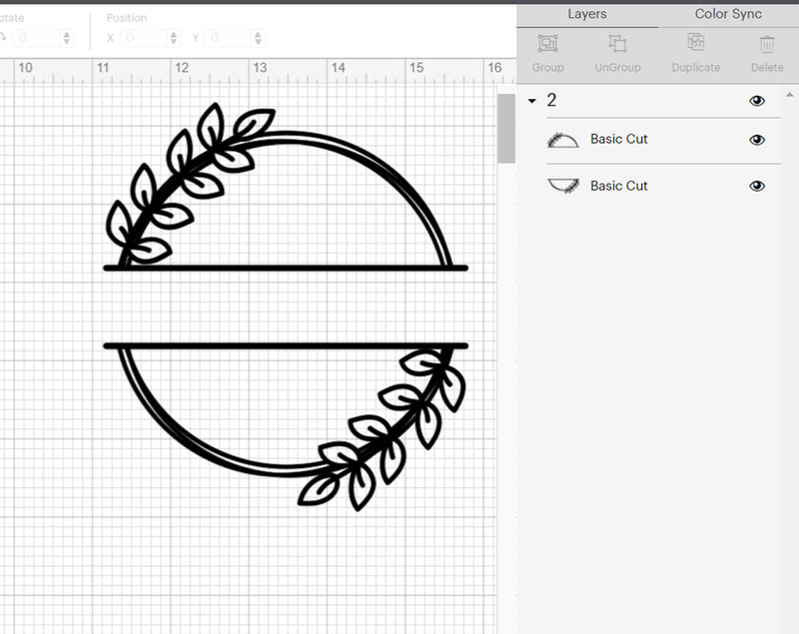This screenshot has height=634, width=799.
Task: Click the Group icon in Layers panel
Action: [547, 44]
